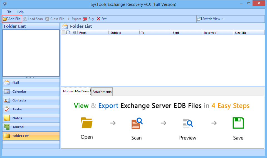This screenshot has height=158, width=267.
Task: Click the red X Exit button
Action: [102, 19]
